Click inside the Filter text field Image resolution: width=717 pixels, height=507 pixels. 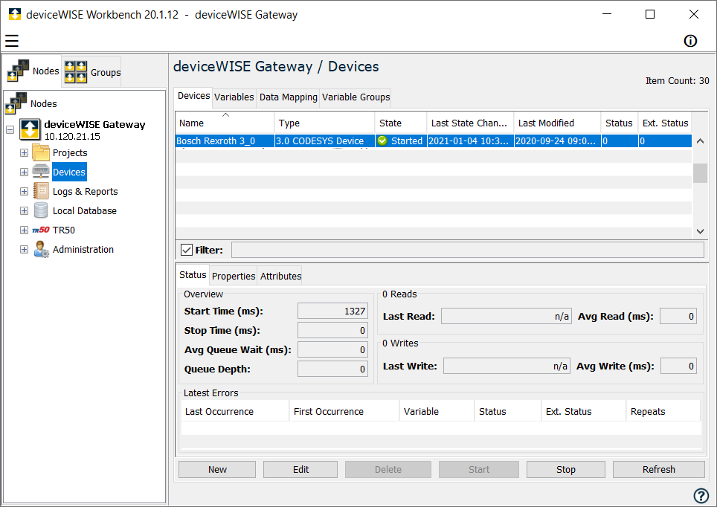coord(467,250)
